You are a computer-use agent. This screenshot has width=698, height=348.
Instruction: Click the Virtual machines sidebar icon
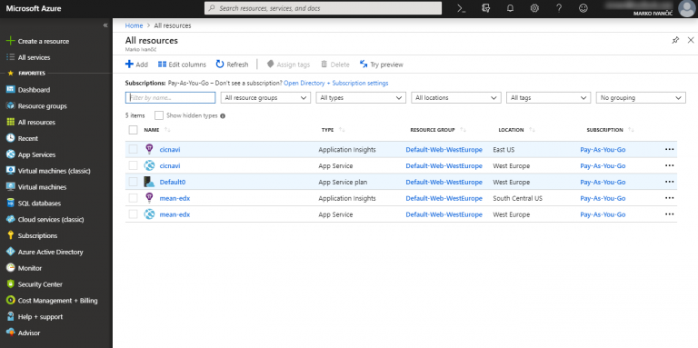pyautogui.click(x=10, y=187)
